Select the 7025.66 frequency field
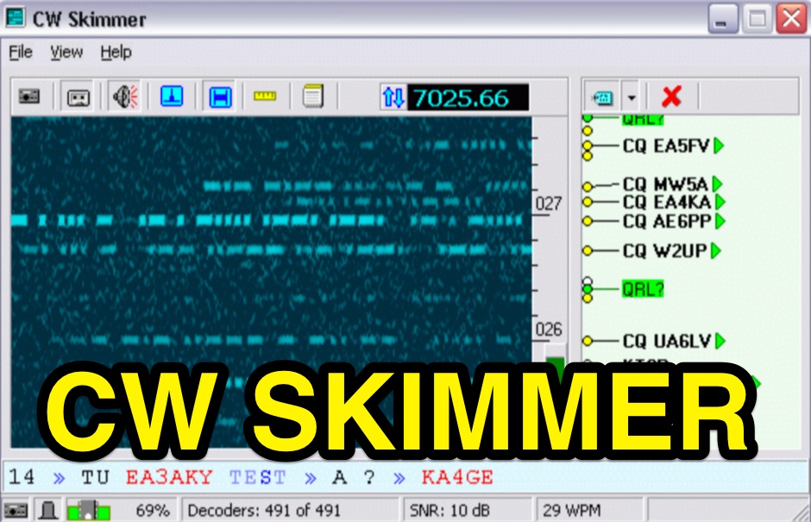Viewport: 811px width, 522px height. coord(468,97)
